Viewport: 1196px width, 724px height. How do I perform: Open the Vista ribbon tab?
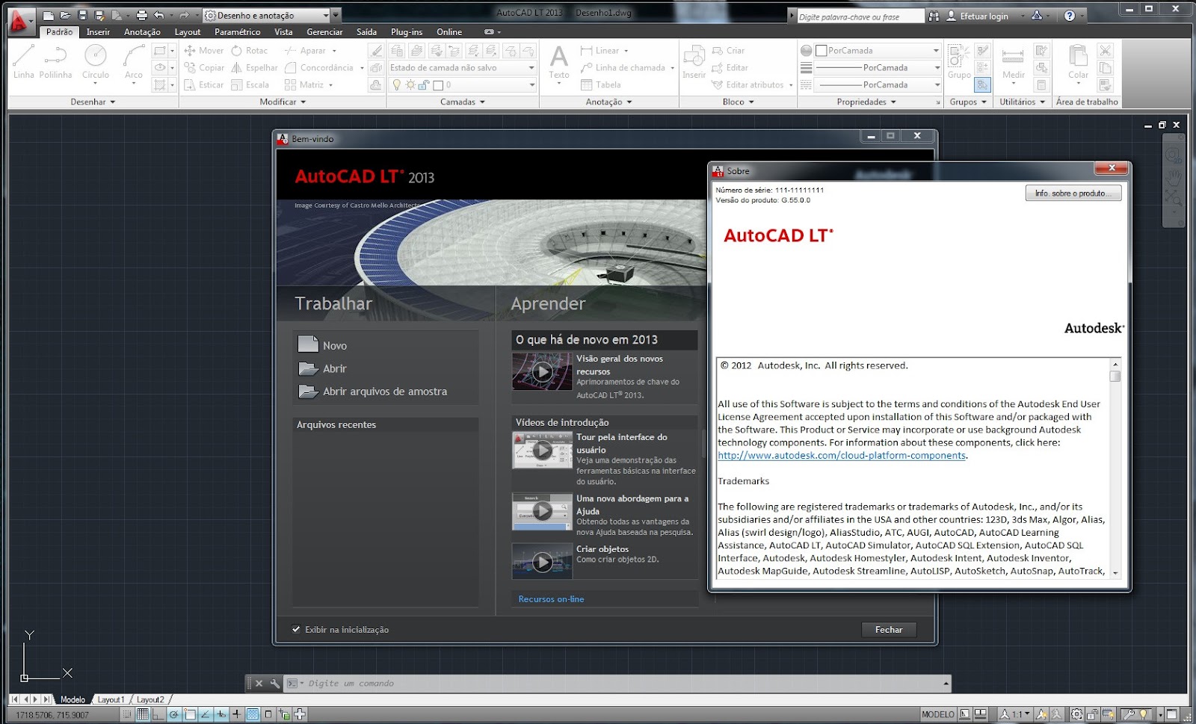coord(283,32)
